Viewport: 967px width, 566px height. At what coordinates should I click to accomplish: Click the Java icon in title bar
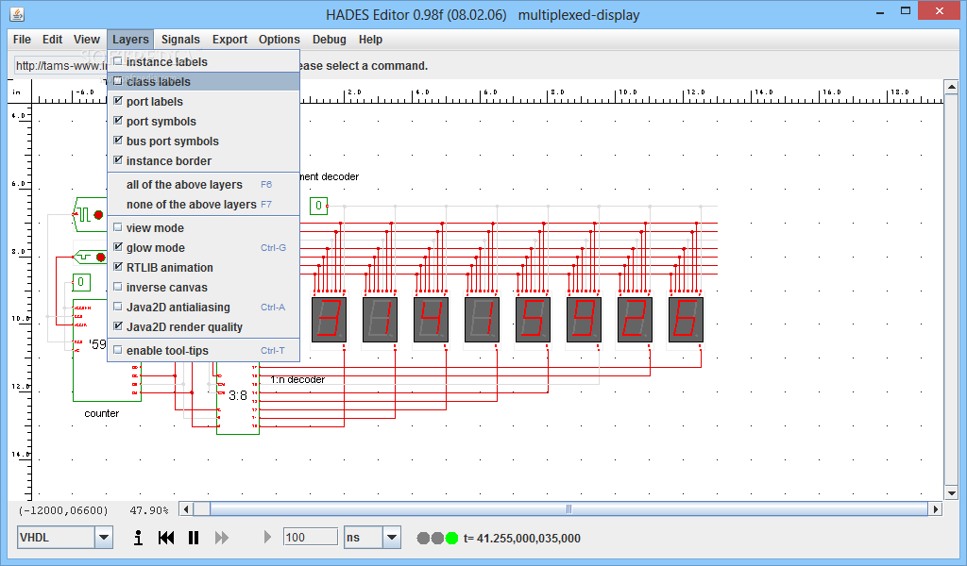18,13
